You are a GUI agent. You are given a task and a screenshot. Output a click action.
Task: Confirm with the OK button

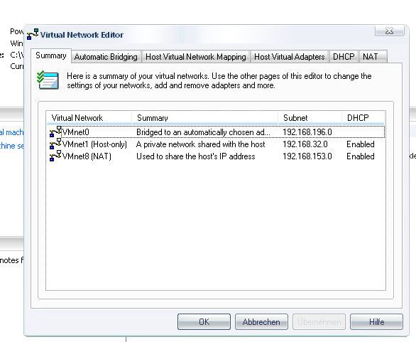click(x=204, y=322)
